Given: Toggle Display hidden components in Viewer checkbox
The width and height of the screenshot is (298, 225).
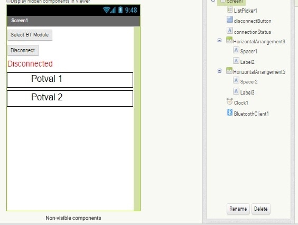Looking at the screenshot, I should [x=8, y=1].
